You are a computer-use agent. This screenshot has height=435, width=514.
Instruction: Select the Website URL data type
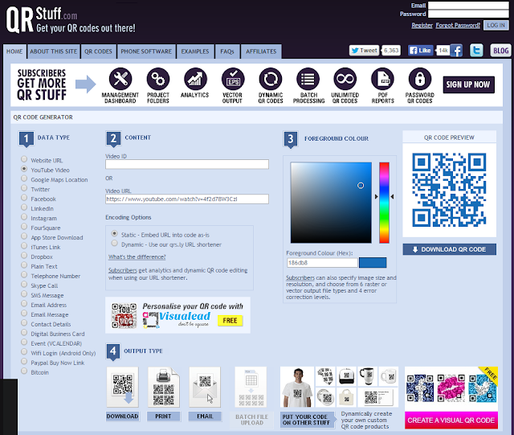(24, 159)
